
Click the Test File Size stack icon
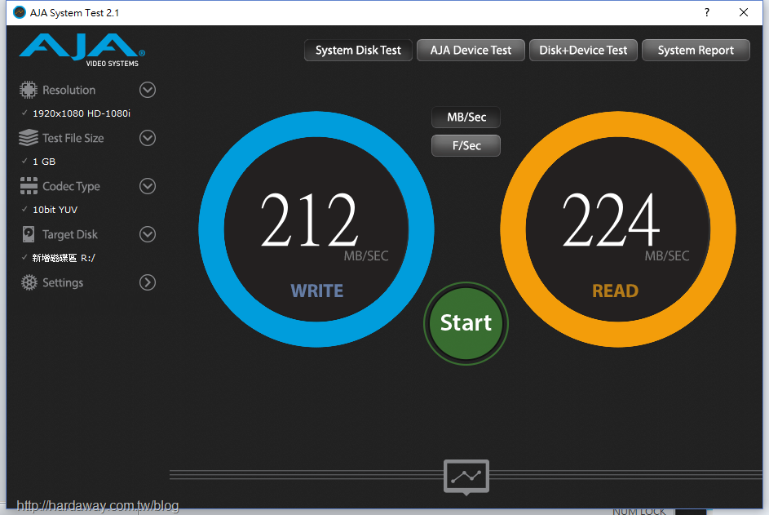[x=29, y=138]
